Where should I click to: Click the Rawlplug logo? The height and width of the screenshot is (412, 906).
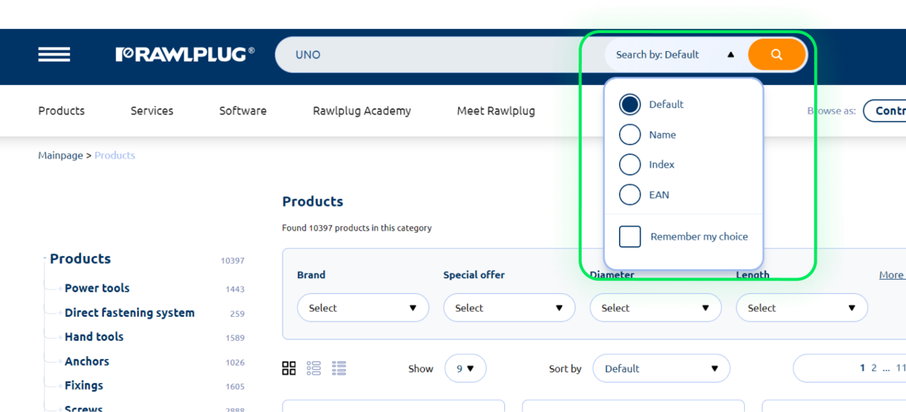[185, 55]
